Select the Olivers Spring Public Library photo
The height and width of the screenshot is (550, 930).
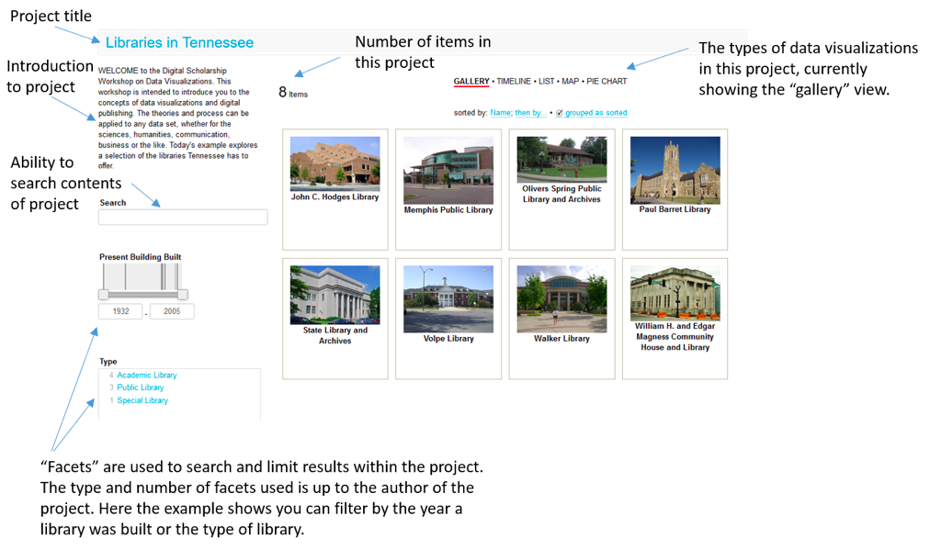pyautogui.click(x=561, y=160)
